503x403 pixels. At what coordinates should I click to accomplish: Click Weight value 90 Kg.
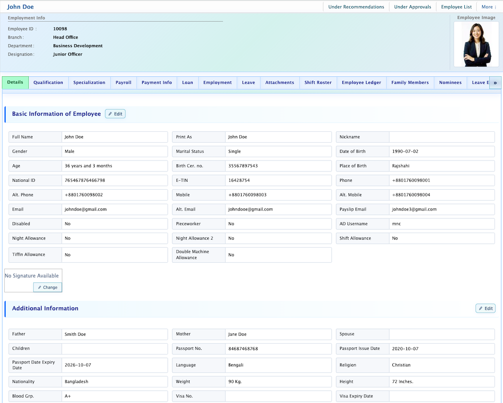pos(235,381)
